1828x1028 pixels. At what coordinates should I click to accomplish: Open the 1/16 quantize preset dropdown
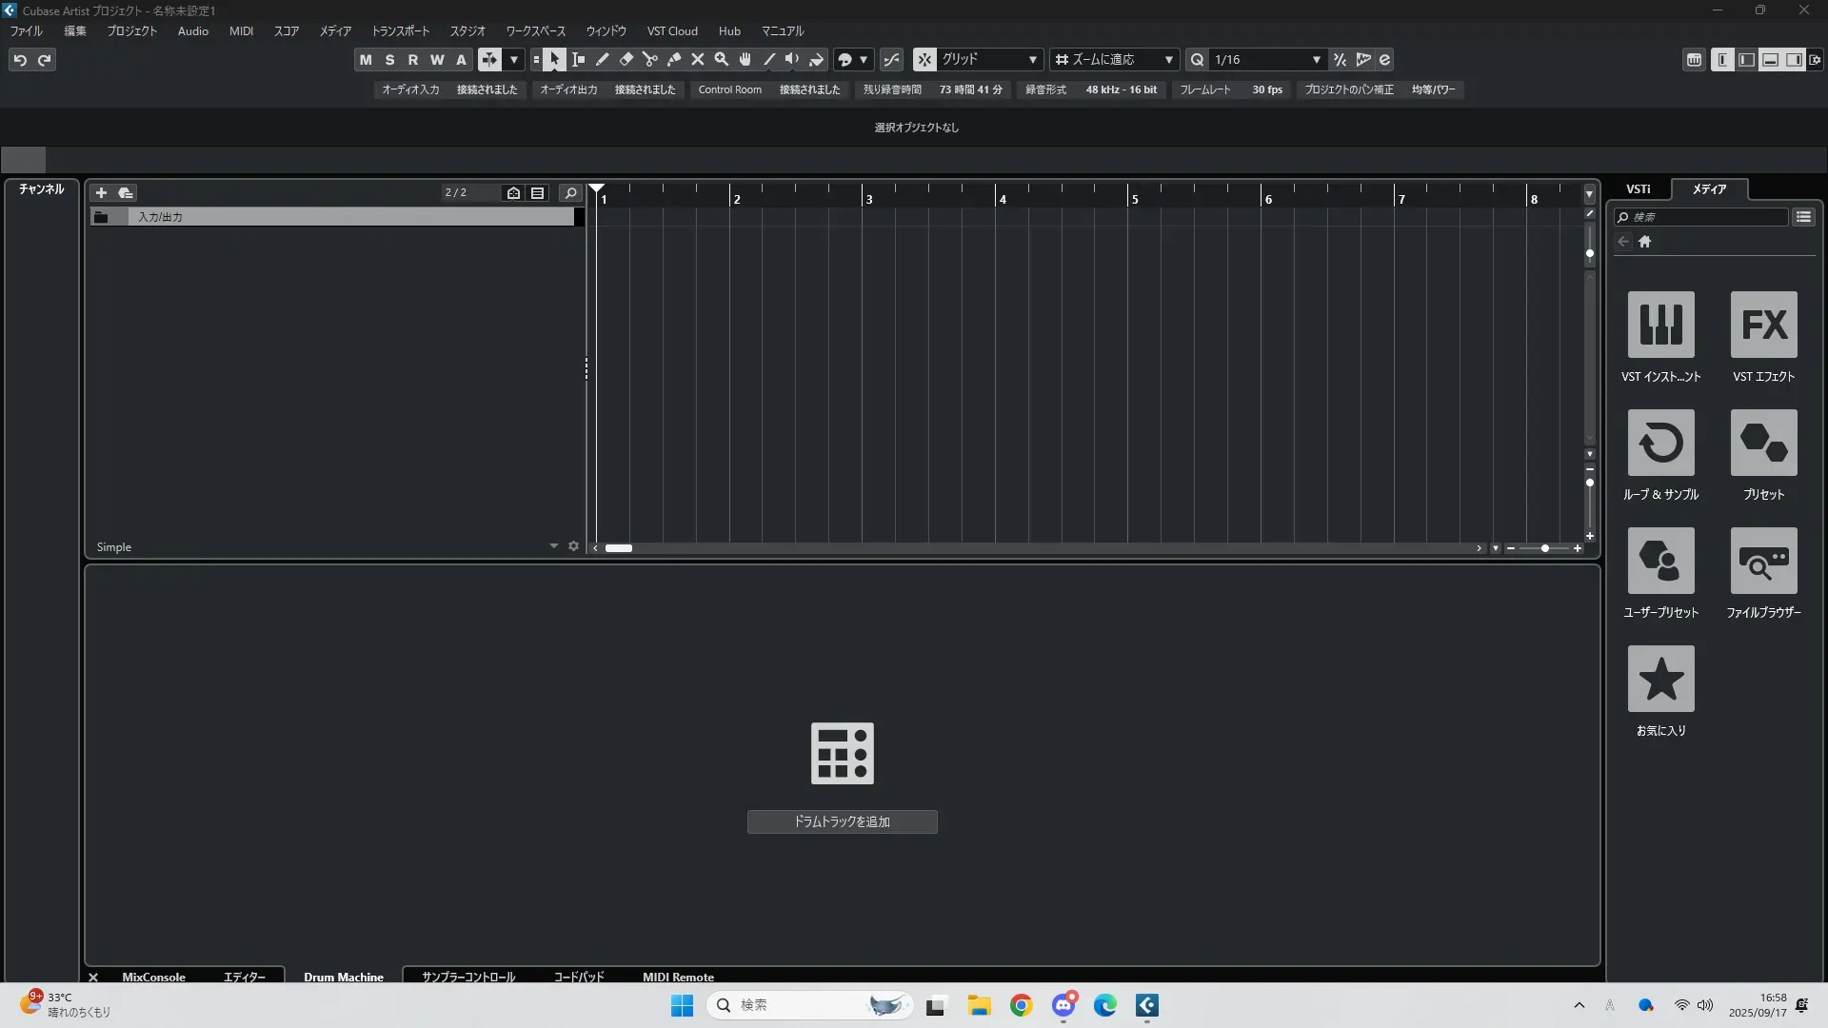(1266, 60)
